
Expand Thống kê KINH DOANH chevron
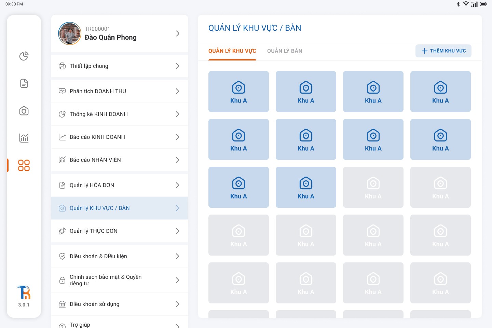point(177,114)
